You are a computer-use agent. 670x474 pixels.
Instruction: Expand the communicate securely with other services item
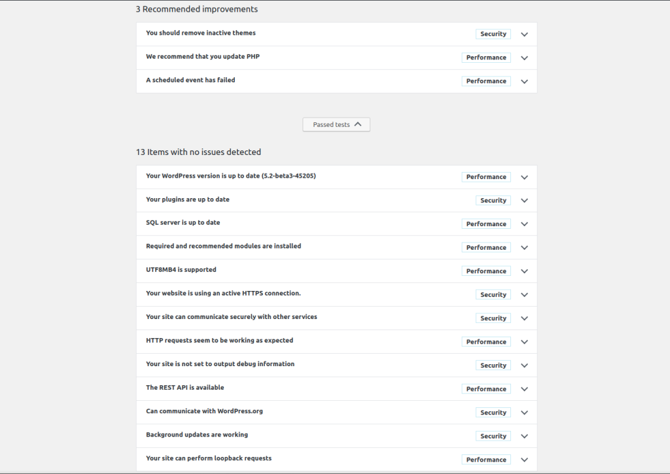[x=524, y=318]
